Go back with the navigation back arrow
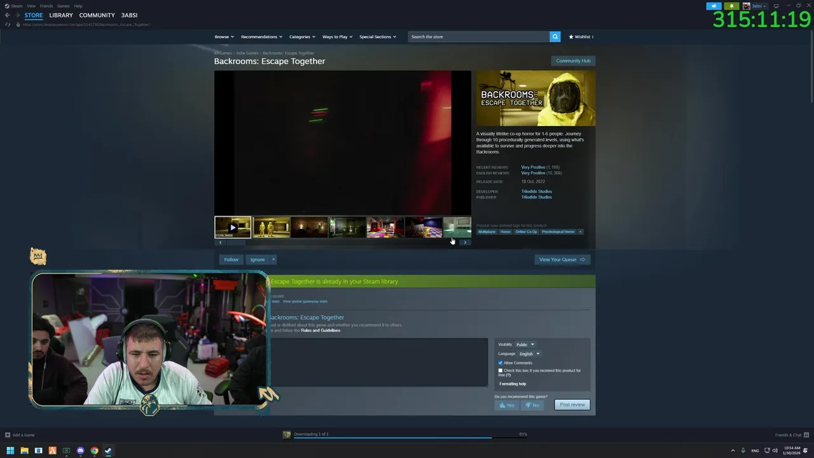The width and height of the screenshot is (814, 458). coord(8,15)
